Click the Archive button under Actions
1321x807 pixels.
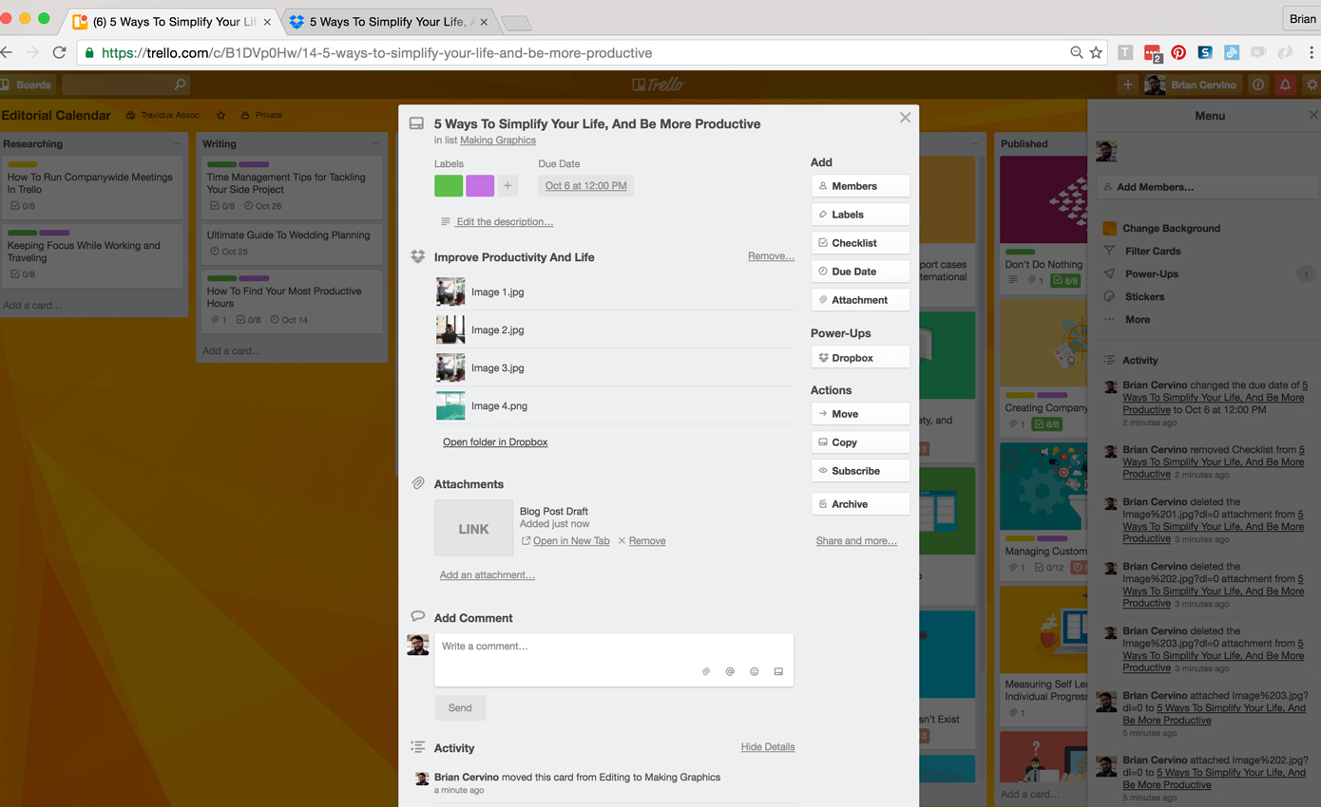click(860, 504)
